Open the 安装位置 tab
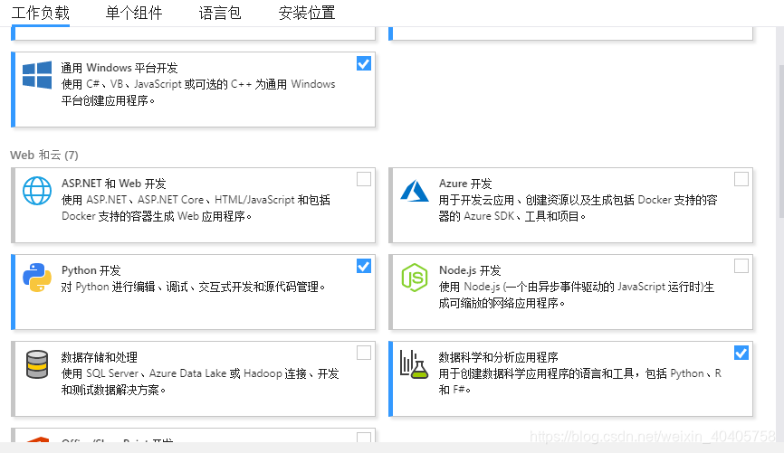Image resolution: width=784 pixels, height=453 pixels. pyautogui.click(x=307, y=13)
